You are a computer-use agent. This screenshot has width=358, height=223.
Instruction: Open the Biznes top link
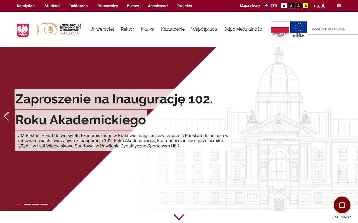[133, 6]
